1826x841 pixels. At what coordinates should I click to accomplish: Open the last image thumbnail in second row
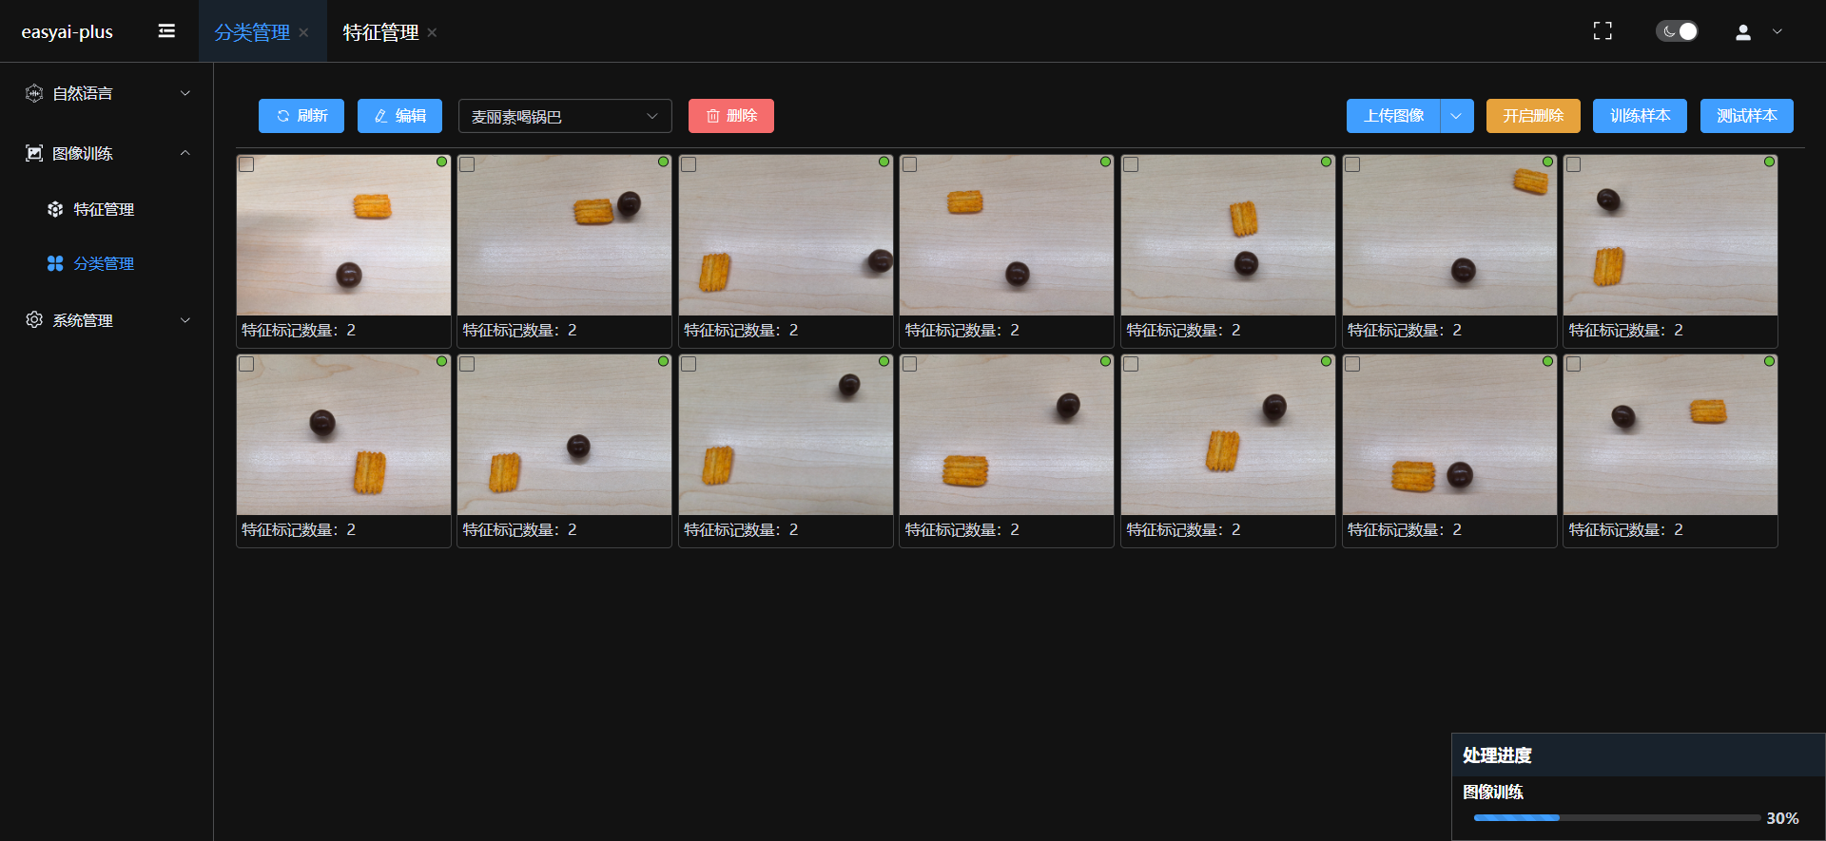pyautogui.click(x=1670, y=435)
